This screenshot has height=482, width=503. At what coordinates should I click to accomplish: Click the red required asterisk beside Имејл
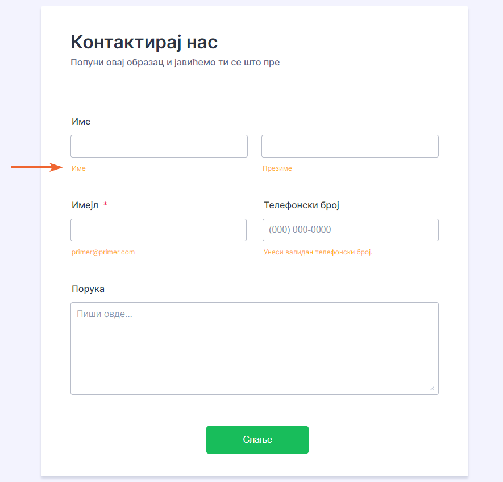[105, 205]
